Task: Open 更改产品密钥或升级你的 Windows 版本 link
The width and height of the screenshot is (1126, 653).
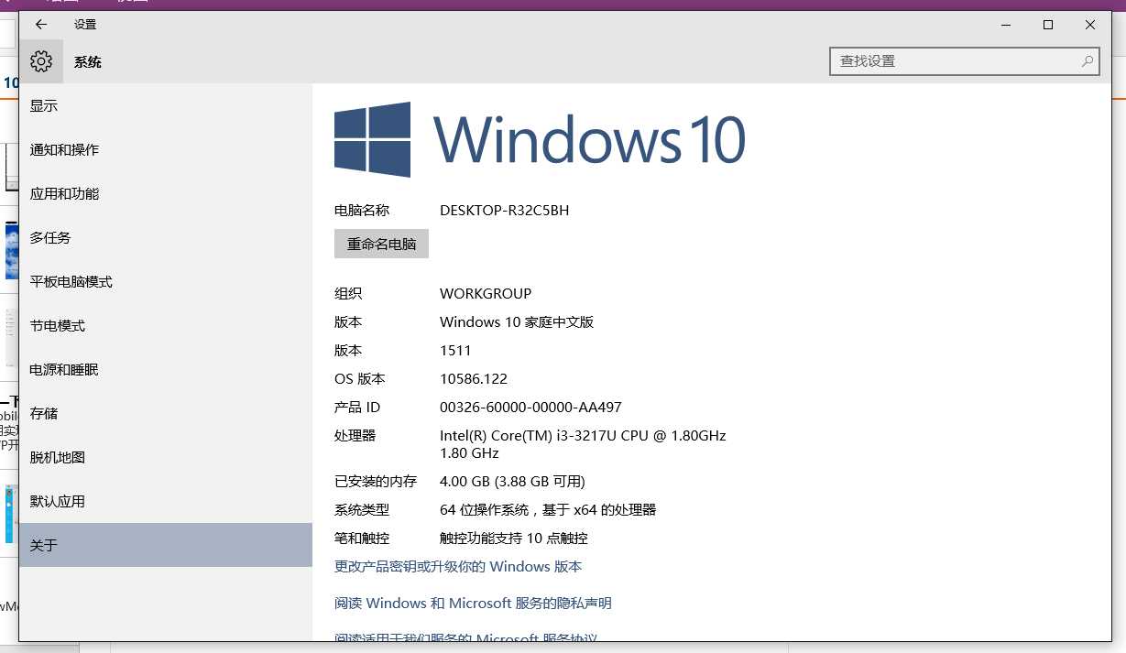Action: 458,567
